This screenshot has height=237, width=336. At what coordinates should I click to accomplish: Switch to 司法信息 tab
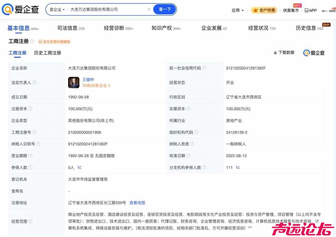click(71, 28)
